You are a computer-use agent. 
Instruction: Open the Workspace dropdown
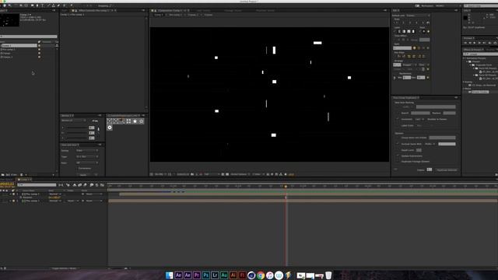coord(448,5)
